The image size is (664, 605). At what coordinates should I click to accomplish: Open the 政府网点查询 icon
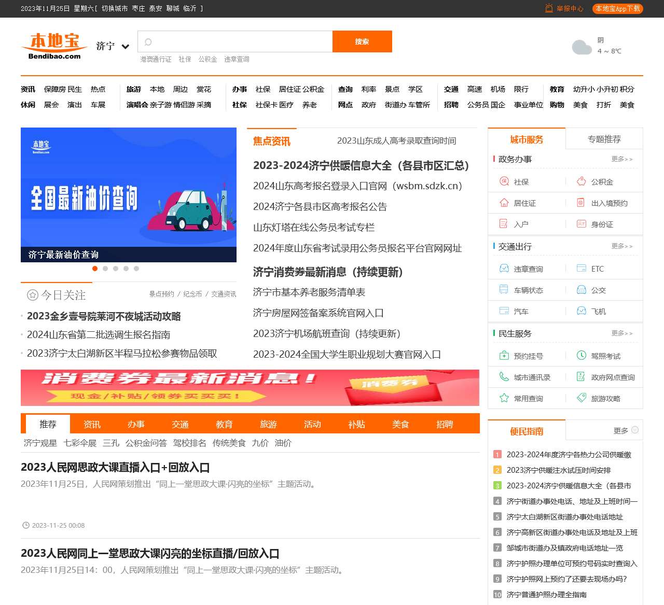[x=581, y=377]
